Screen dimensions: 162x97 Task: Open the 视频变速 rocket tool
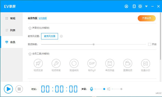click(38, 65)
